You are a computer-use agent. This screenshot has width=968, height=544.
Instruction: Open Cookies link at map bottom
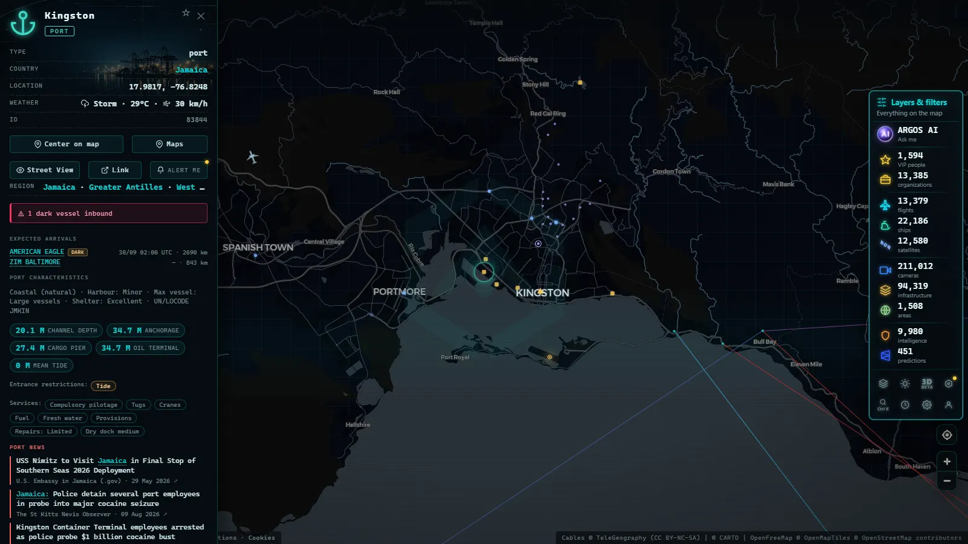pyautogui.click(x=261, y=538)
